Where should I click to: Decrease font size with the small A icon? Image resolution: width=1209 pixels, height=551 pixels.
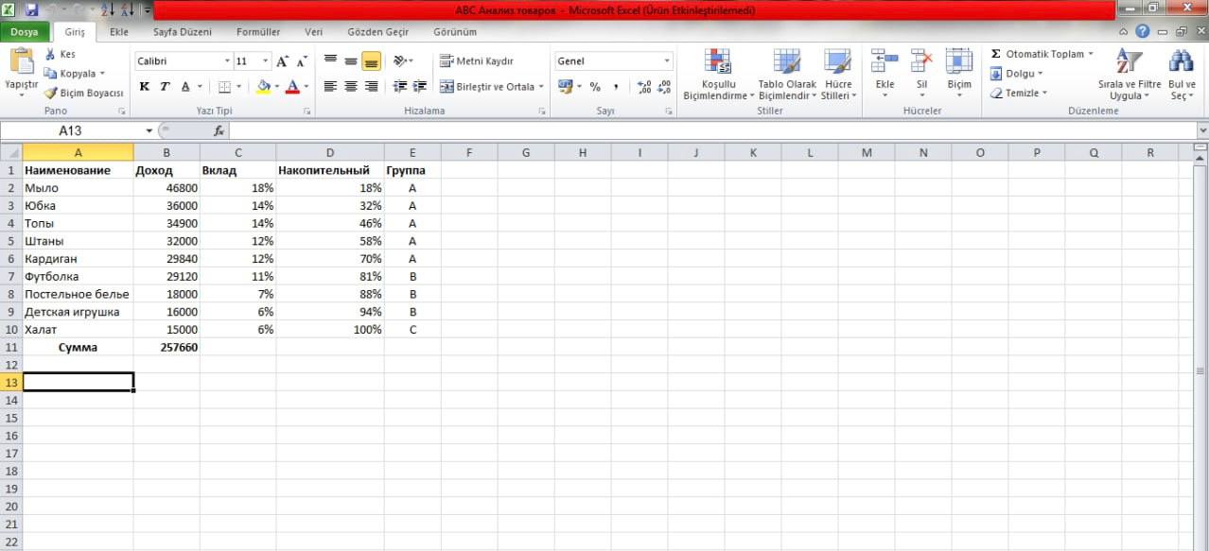(302, 61)
